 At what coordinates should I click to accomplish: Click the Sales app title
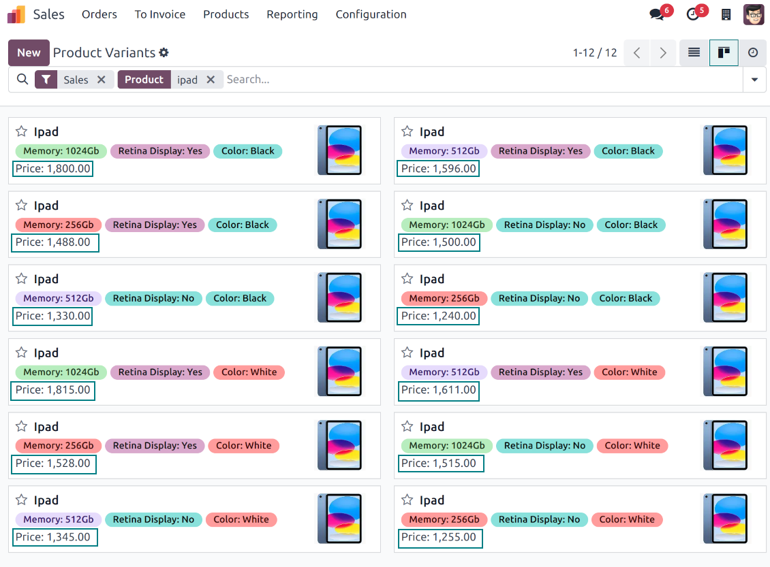48,15
